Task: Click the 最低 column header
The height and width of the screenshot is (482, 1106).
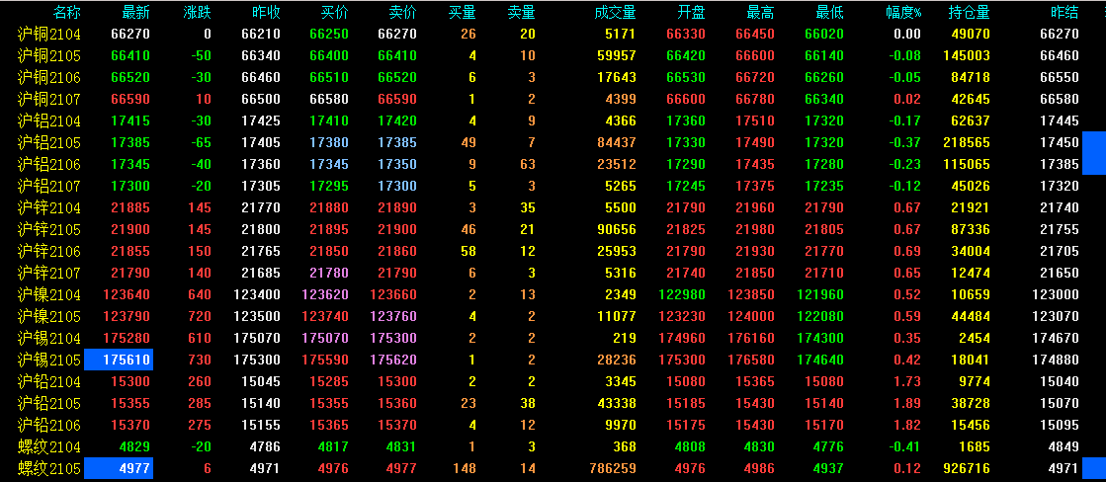Action: point(829,12)
